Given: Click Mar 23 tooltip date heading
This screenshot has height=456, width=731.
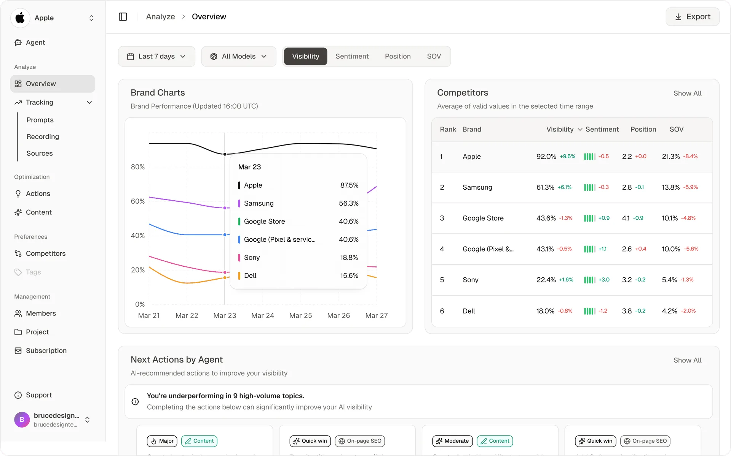Looking at the screenshot, I should click(249, 167).
